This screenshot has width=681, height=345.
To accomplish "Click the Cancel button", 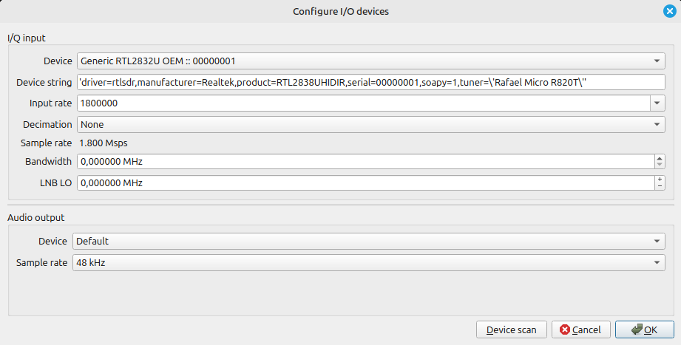I will point(581,329).
